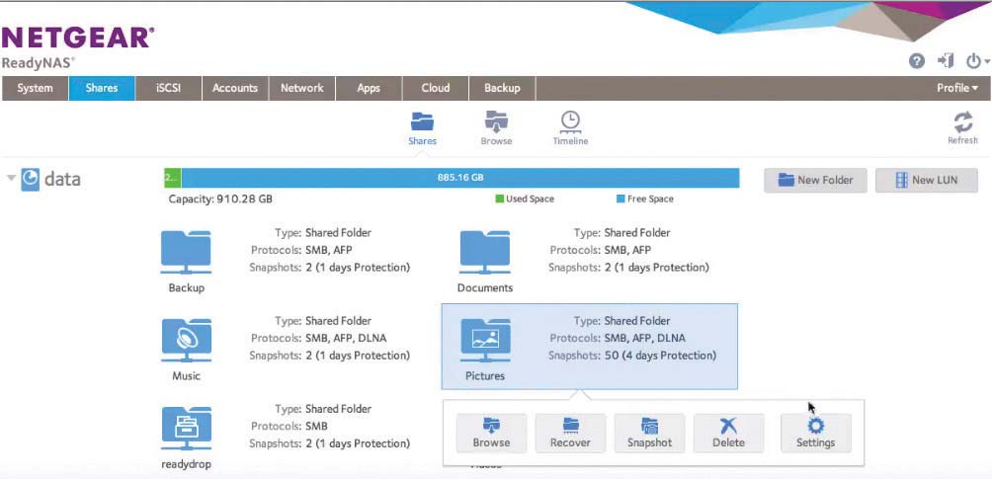Select the Shares main tab
992x479 pixels.
(x=102, y=89)
